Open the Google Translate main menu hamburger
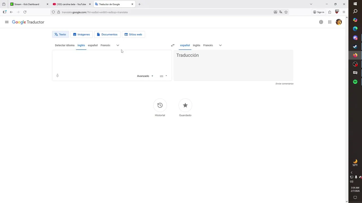Viewport: 362px width, 203px height. 7,22
